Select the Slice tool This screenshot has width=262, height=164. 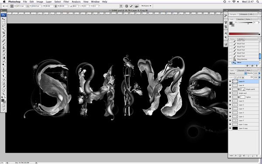coord(3,36)
